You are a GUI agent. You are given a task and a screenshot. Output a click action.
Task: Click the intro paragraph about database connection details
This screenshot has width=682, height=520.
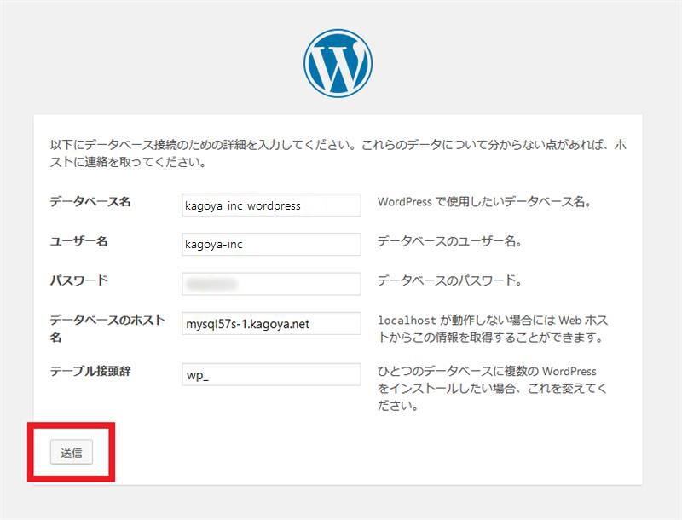338,153
